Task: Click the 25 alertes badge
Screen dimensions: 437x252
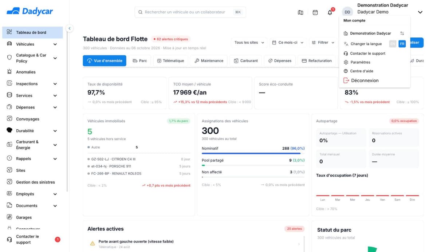Action: pos(294,229)
